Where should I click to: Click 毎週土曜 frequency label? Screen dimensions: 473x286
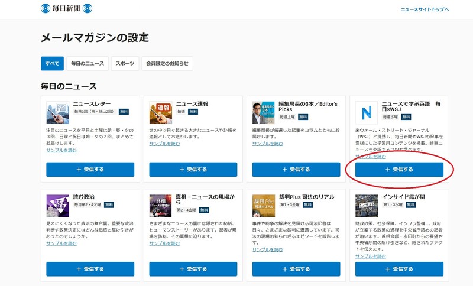[287, 117]
